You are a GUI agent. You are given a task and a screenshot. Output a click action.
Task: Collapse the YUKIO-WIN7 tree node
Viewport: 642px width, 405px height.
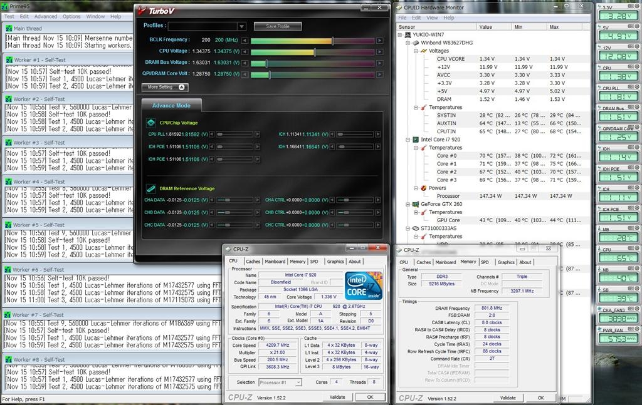[400, 34]
